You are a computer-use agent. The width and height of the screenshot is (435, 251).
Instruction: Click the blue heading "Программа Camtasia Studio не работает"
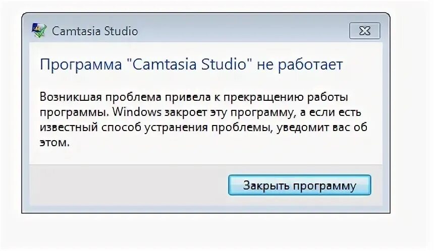(x=191, y=65)
